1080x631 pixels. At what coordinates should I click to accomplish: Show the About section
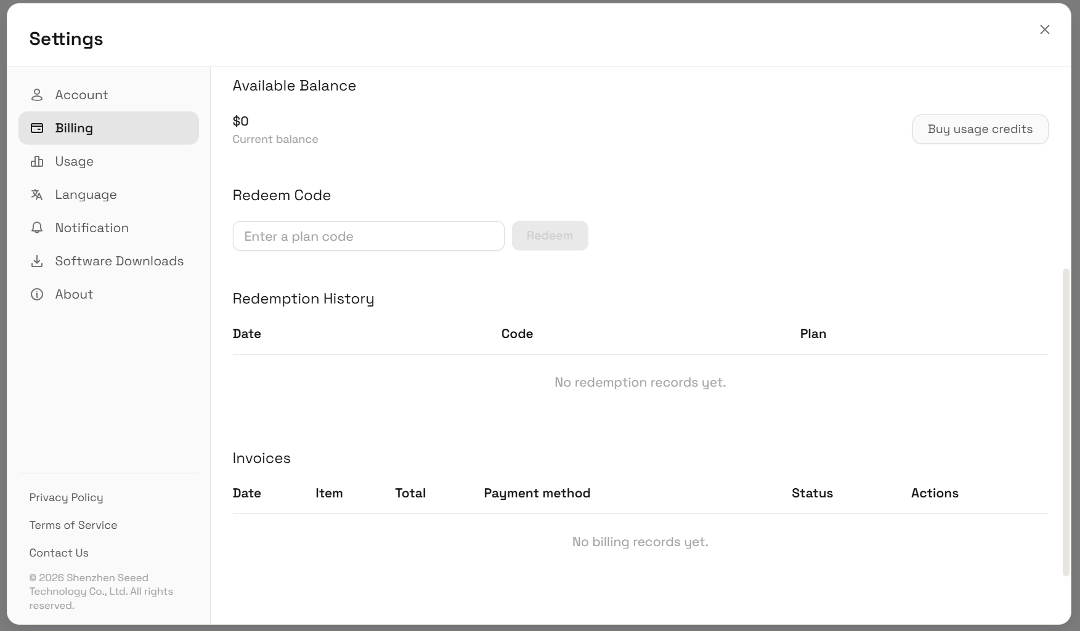tap(108, 294)
